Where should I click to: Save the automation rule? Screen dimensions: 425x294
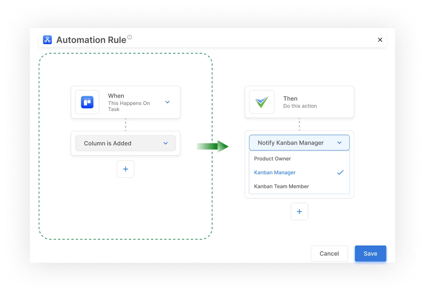coord(370,253)
